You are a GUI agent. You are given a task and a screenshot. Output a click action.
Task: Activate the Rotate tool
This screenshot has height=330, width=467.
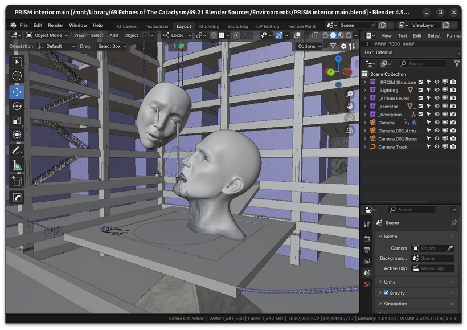(x=17, y=106)
